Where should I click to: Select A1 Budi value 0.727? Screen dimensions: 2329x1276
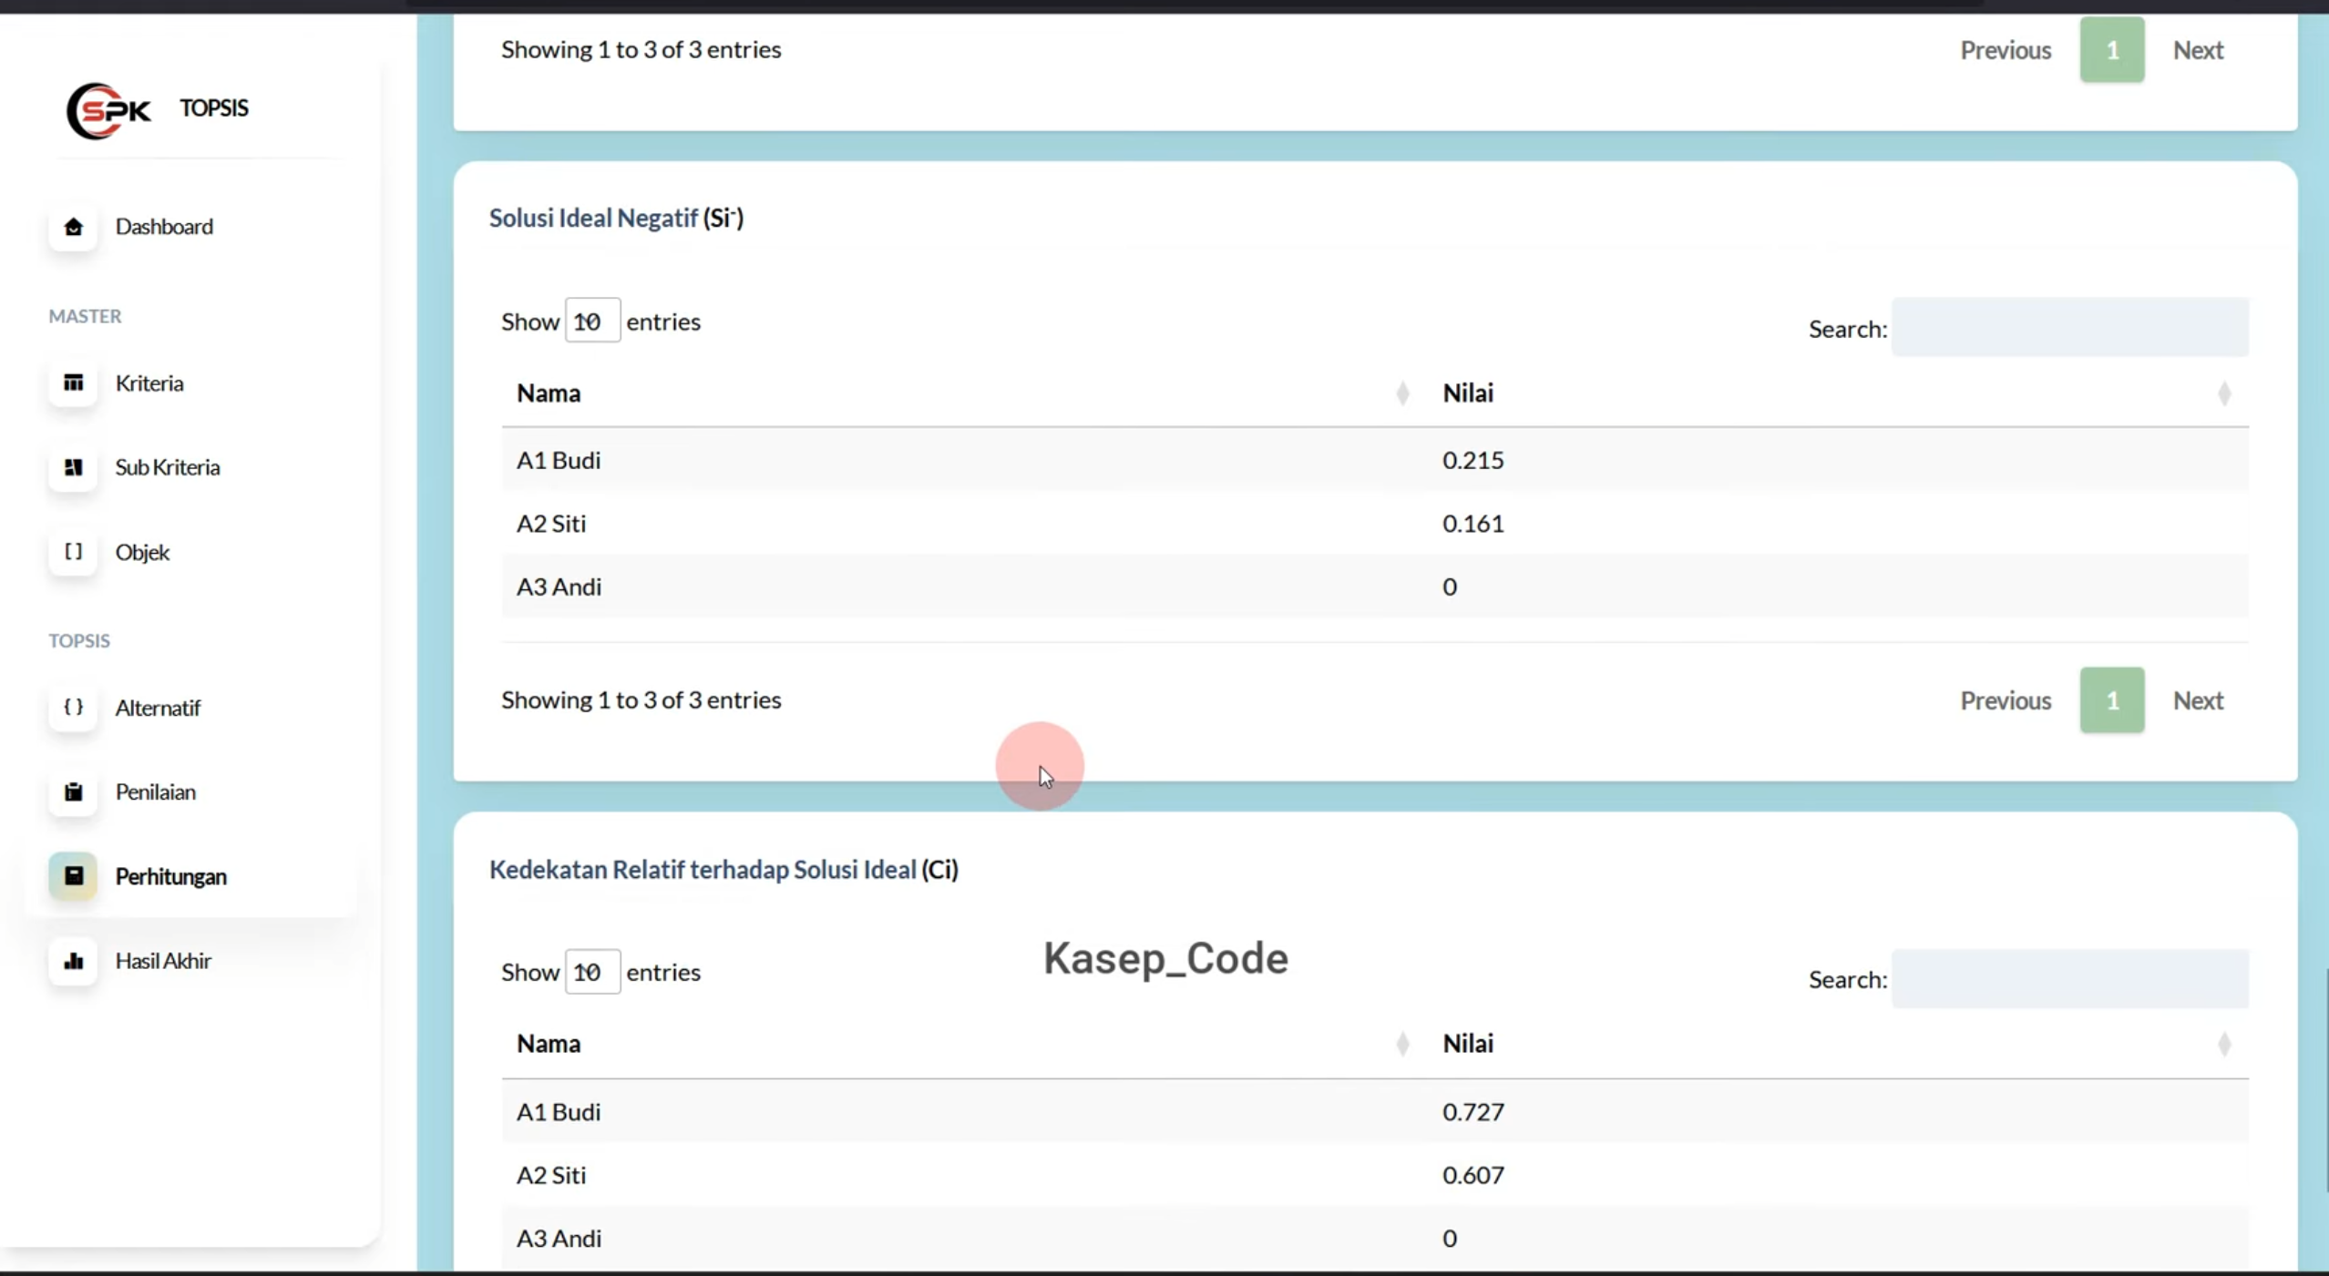tap(1472, 1111)
